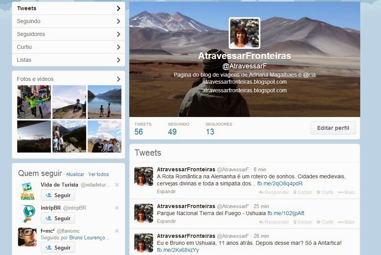Open the last atravessarfronteiras.blogspot.com link in header

click(244, 90)
